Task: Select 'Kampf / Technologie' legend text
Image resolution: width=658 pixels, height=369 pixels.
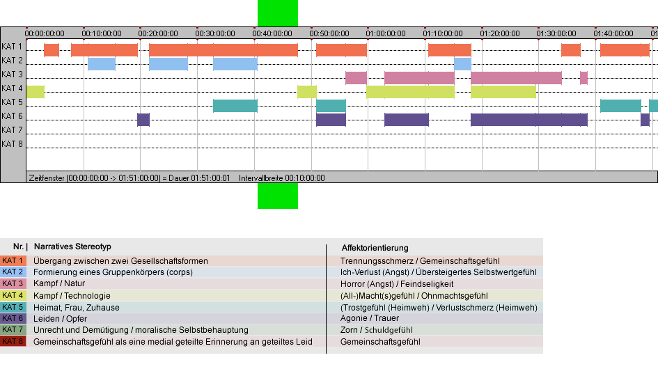Action: [x=72, y=295]
